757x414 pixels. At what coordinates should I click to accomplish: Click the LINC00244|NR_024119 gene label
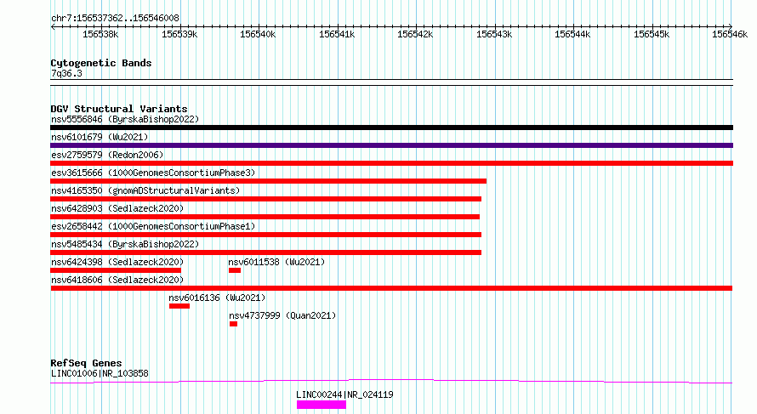(344, 394)
